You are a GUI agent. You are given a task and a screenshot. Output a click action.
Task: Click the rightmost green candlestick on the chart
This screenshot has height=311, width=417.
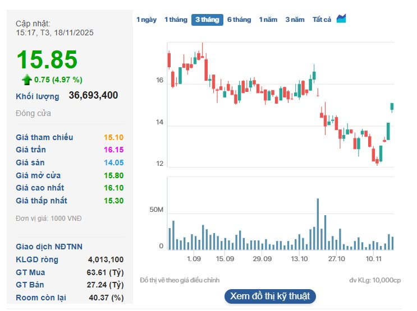tap(392, 106)
